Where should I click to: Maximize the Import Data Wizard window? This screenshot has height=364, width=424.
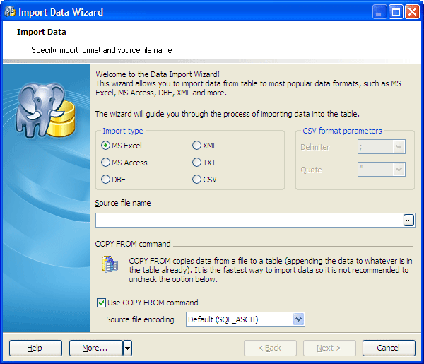click(396, 12)
